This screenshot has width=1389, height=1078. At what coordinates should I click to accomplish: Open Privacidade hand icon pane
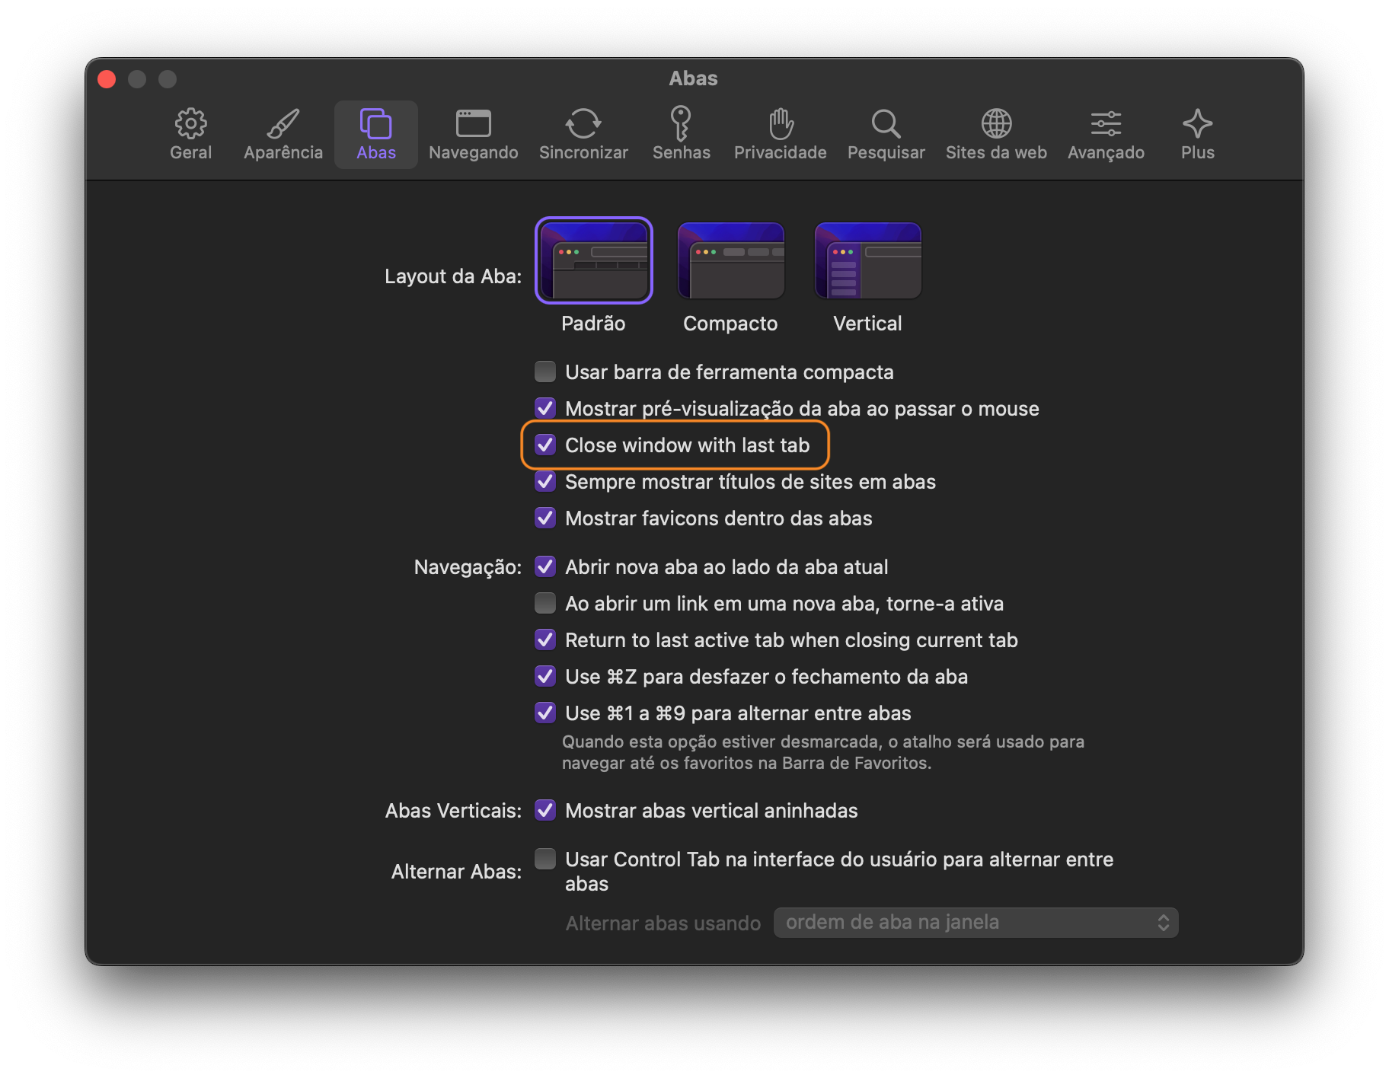[780, 134]
